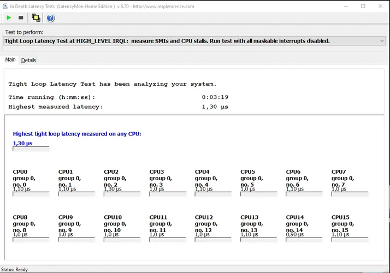
Task: Click the CPU0 latency bar
Action: click(31, 193)
